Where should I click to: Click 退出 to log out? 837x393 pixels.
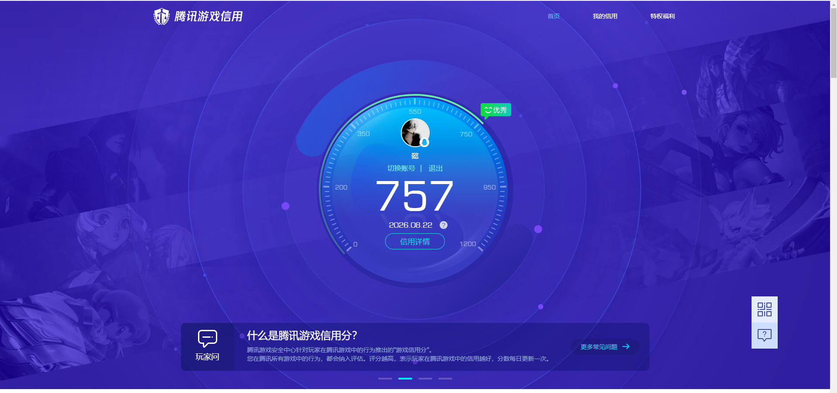[x=435, y=168]
